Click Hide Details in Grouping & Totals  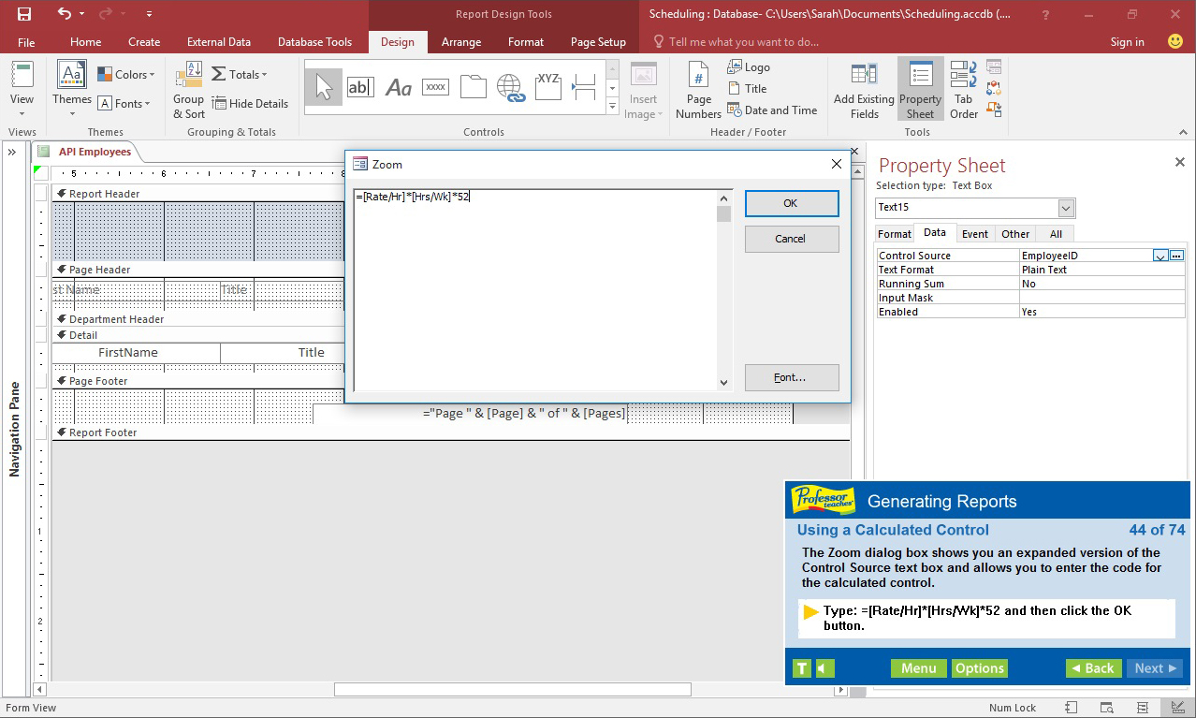[x=251, y=103]
